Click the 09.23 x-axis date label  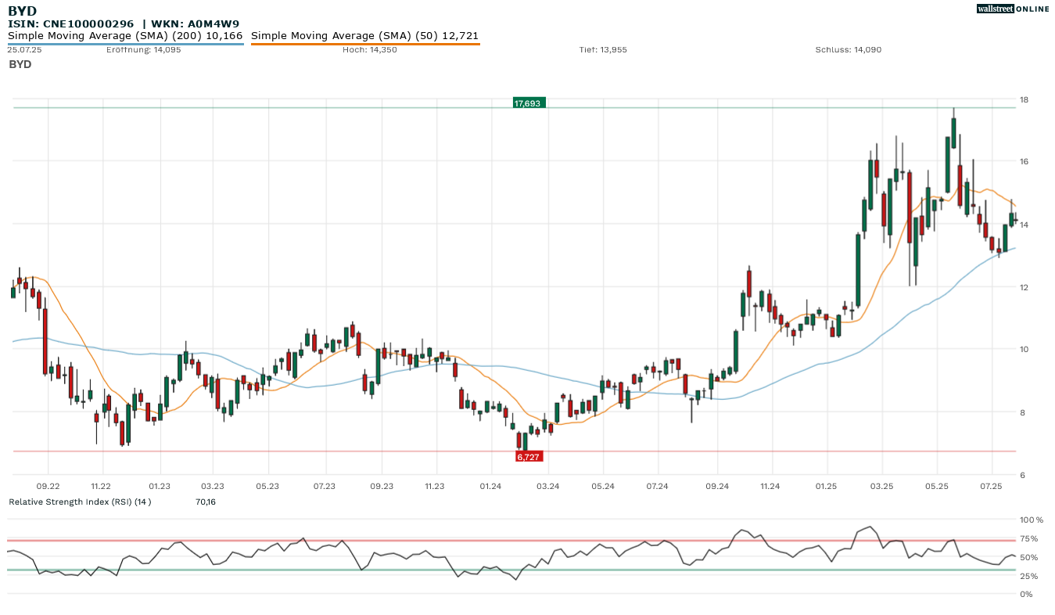(x=382, y=486)
